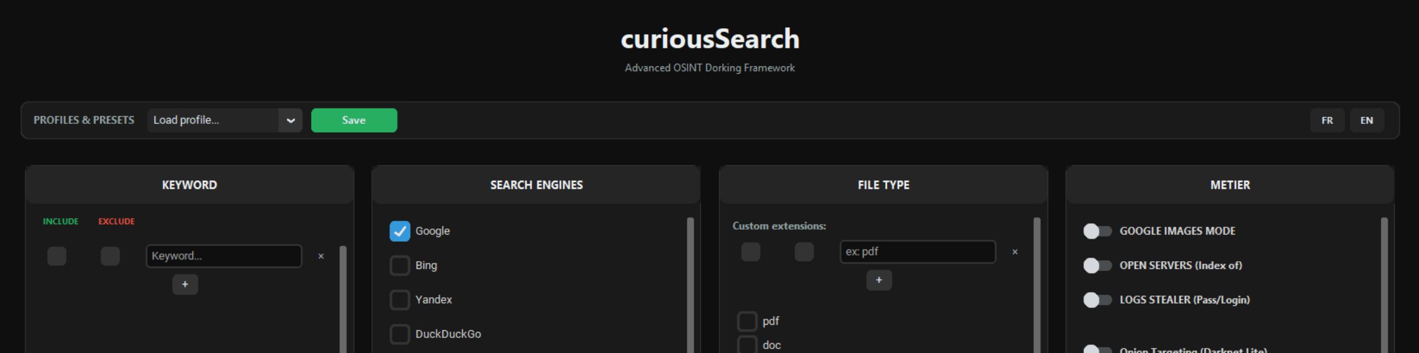Check the exclude box for the keyword
The width and height of the screenshot is (1419, 353).
pyautogui.click(x=110, y=256)
